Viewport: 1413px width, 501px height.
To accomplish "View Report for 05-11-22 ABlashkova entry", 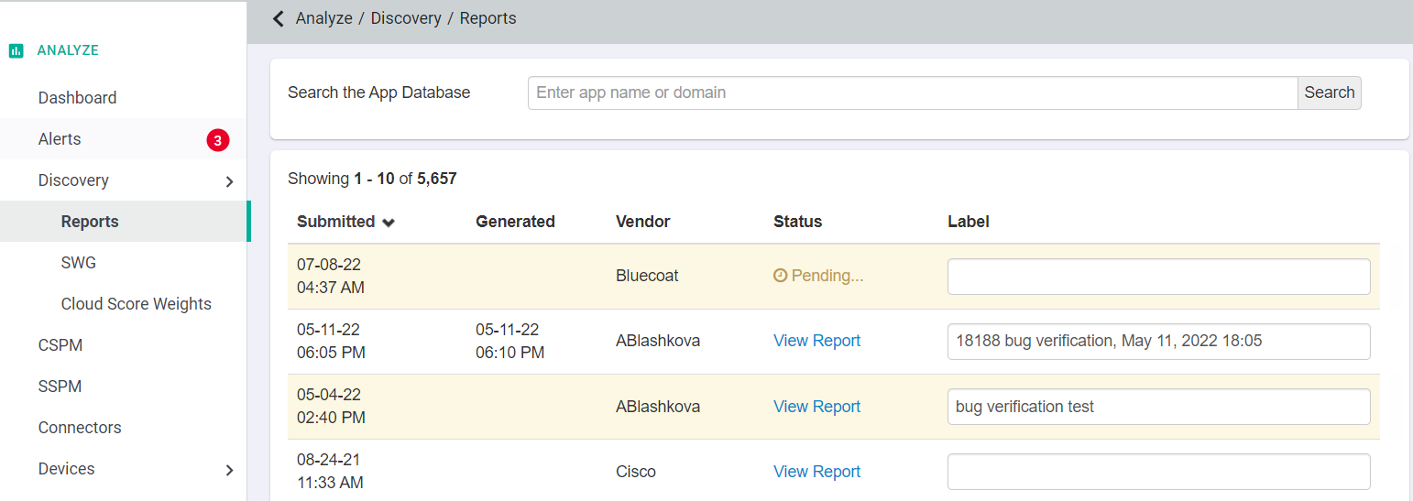I will point(816,341).
